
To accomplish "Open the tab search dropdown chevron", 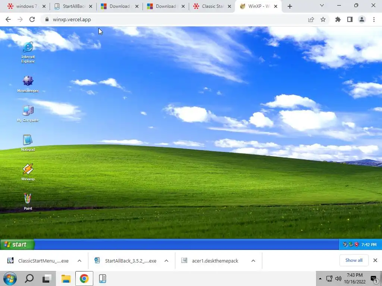I will click(322, 5).
